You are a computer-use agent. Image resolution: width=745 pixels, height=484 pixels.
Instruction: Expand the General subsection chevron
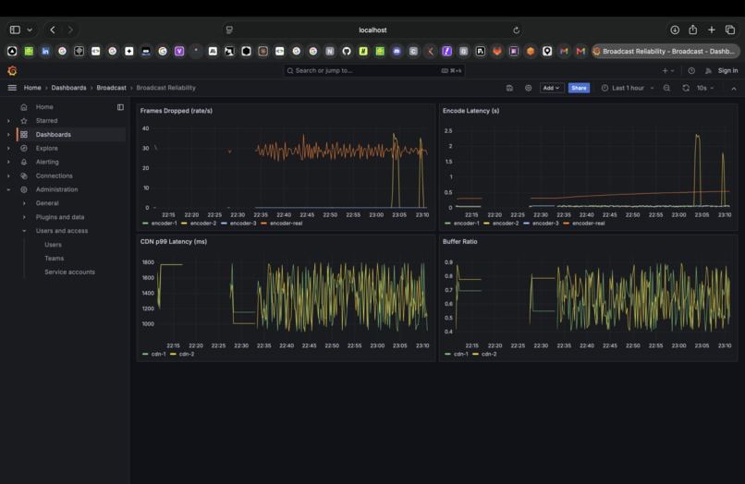pyautogui.click(x=24, y=203)
